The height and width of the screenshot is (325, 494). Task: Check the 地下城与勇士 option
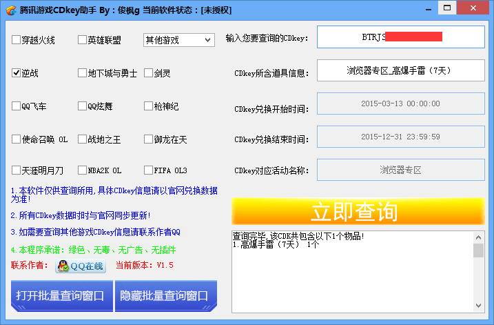(x=82, y=73)
